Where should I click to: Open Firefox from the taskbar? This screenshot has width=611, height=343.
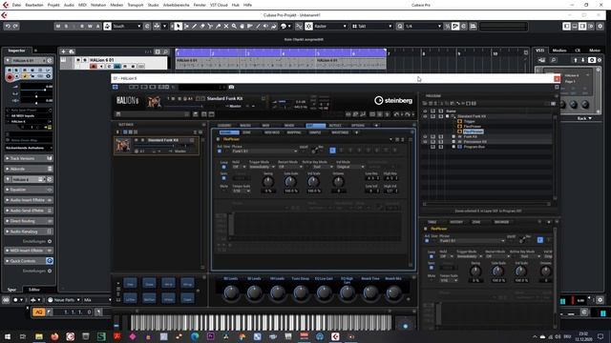click(x=54, y=336)
